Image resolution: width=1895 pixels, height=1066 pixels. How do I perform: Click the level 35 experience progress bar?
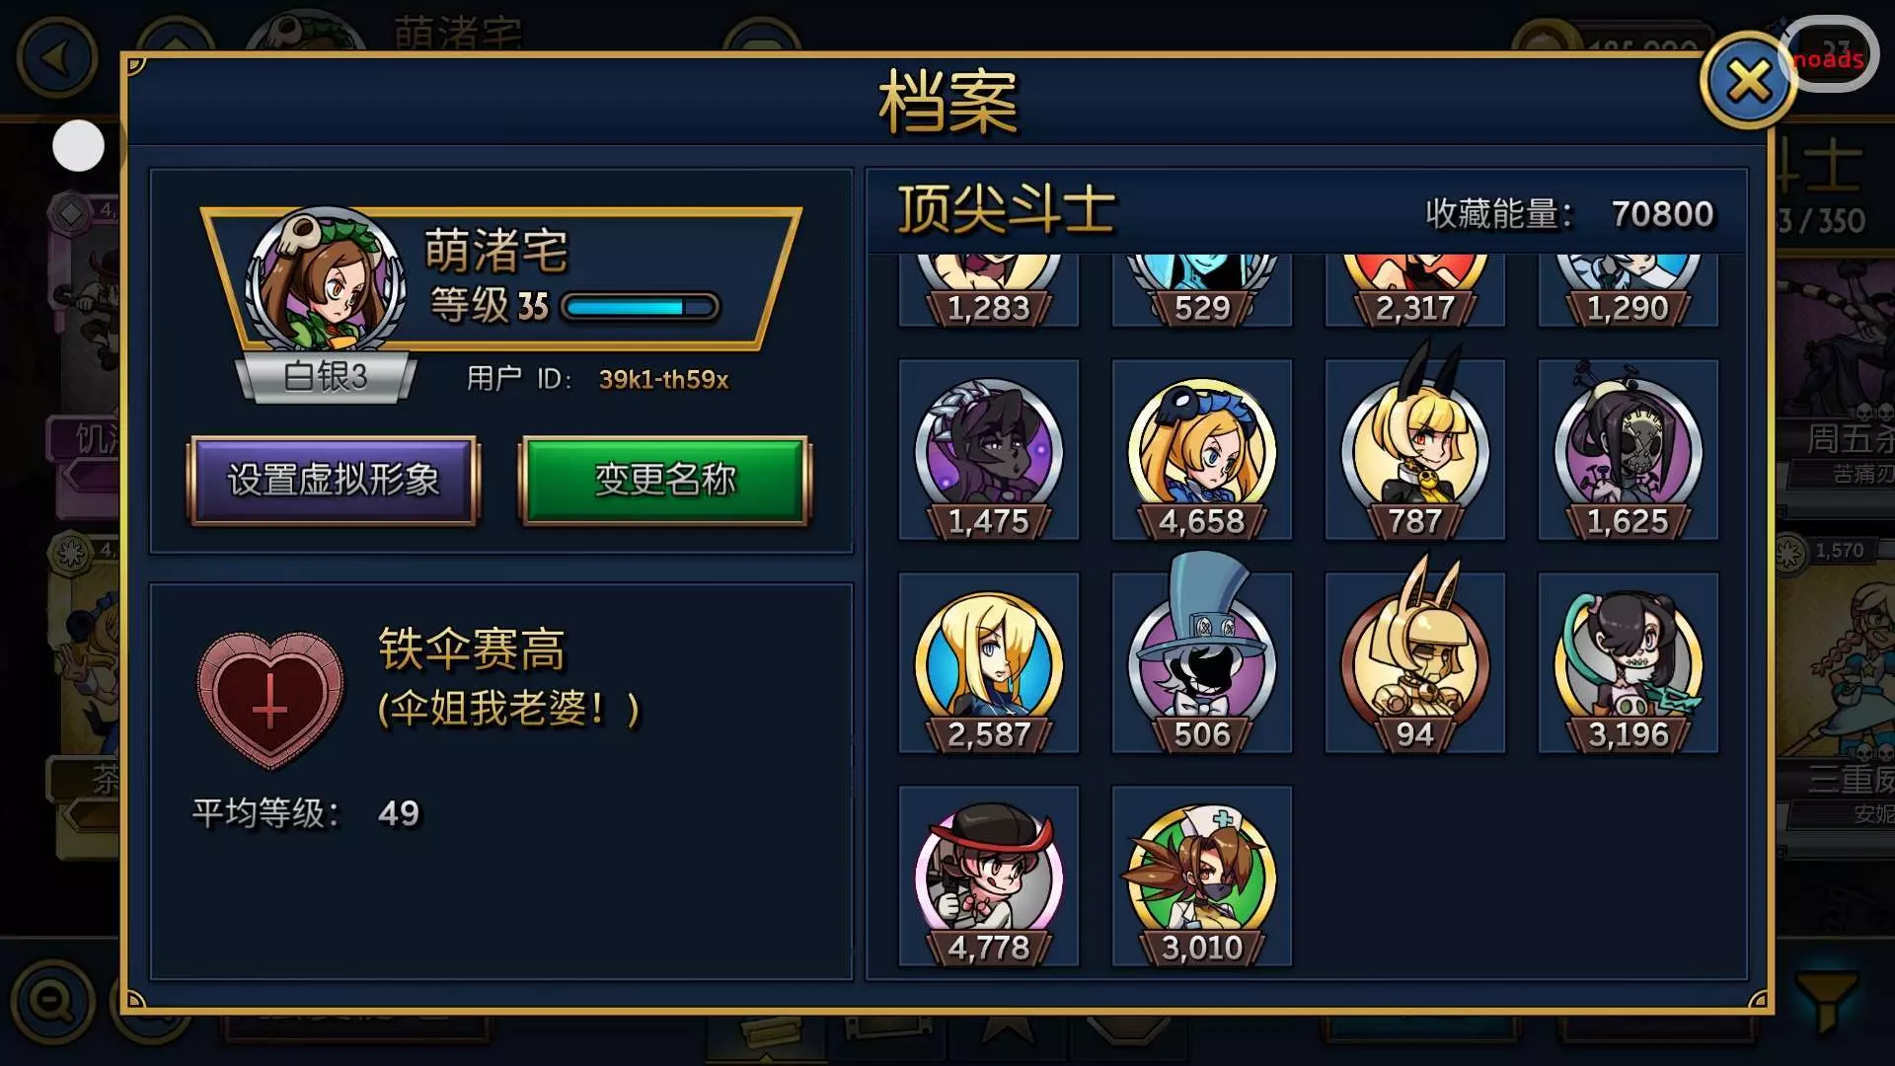pos(641,307)
